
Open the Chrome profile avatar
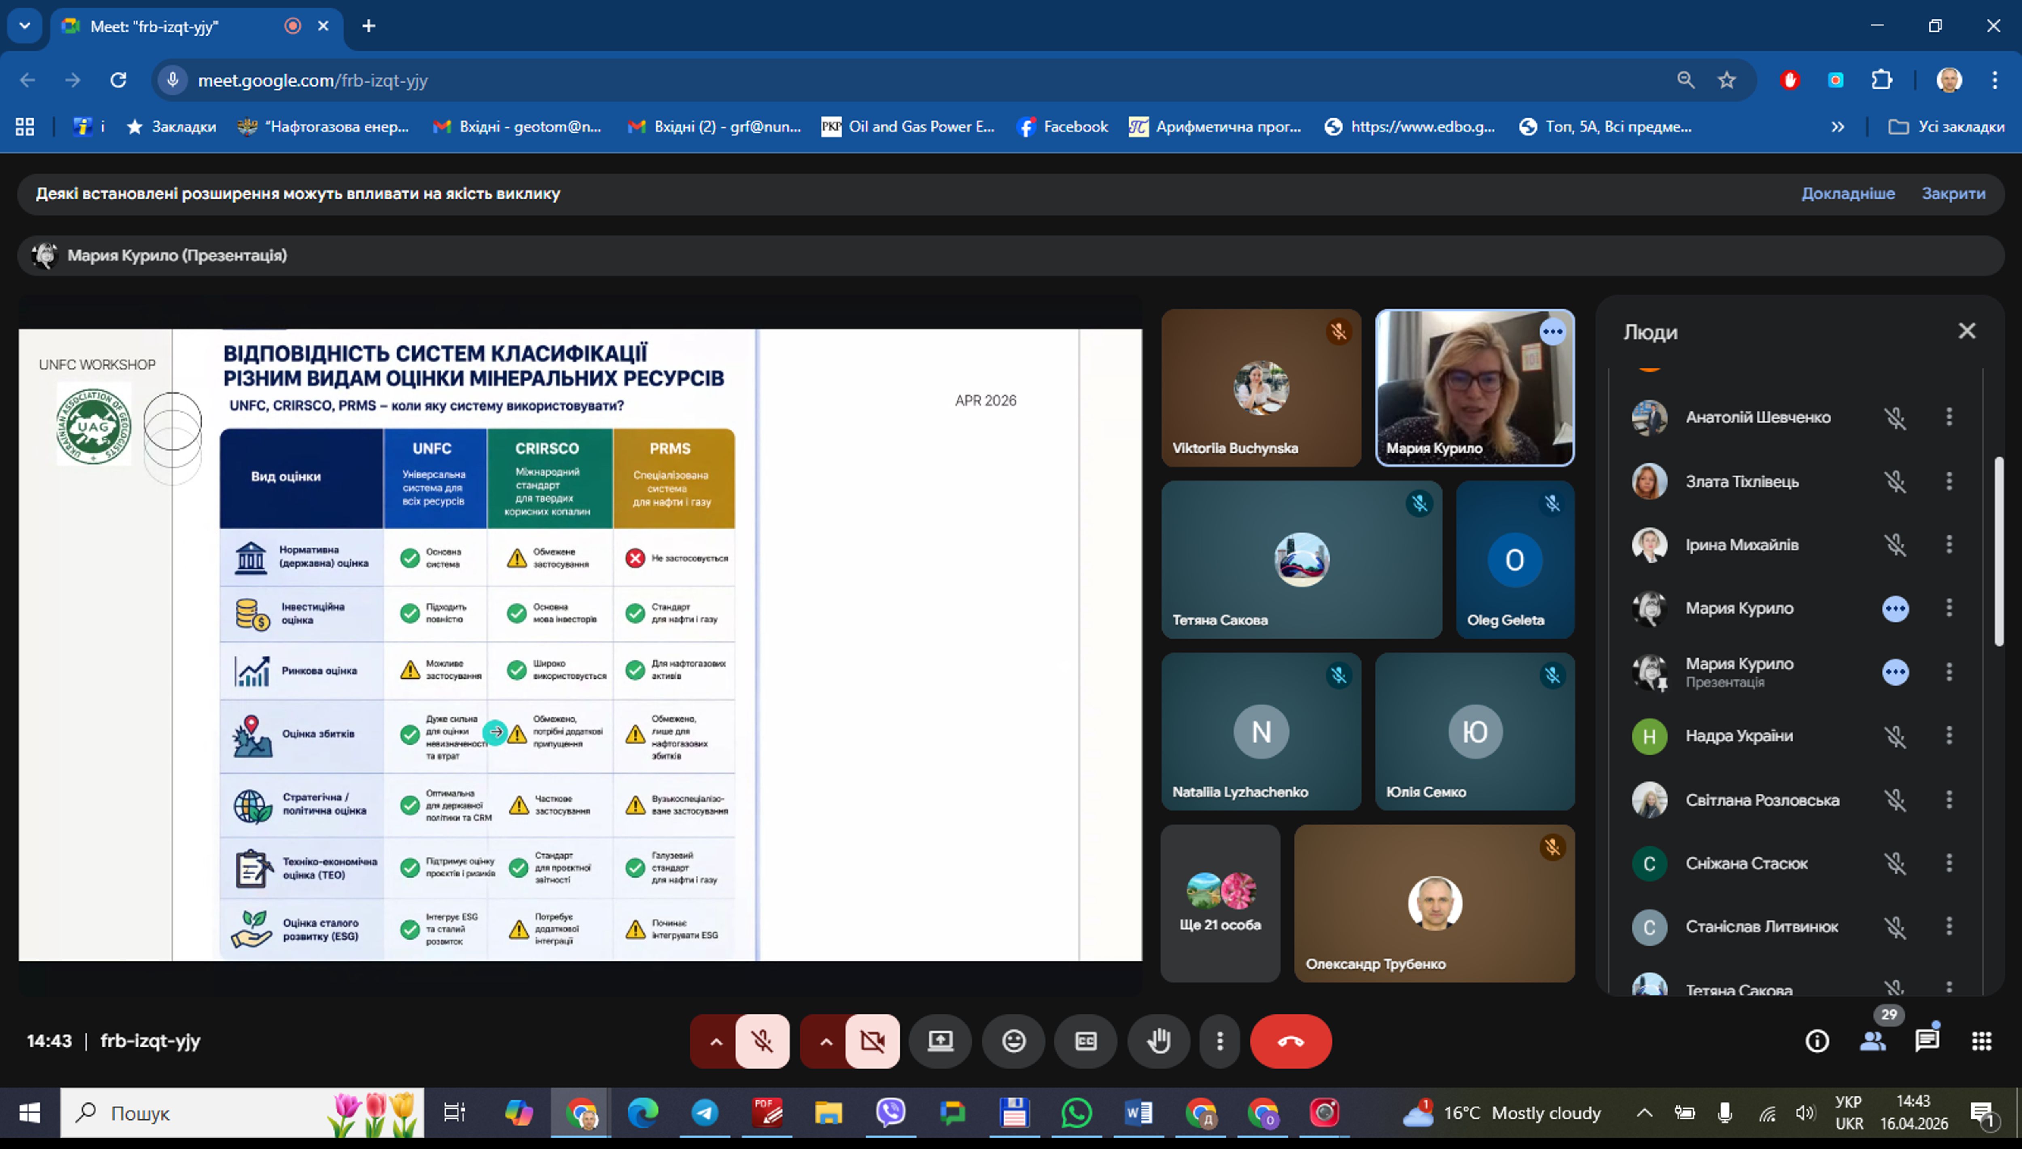[x=1949, y=80]
